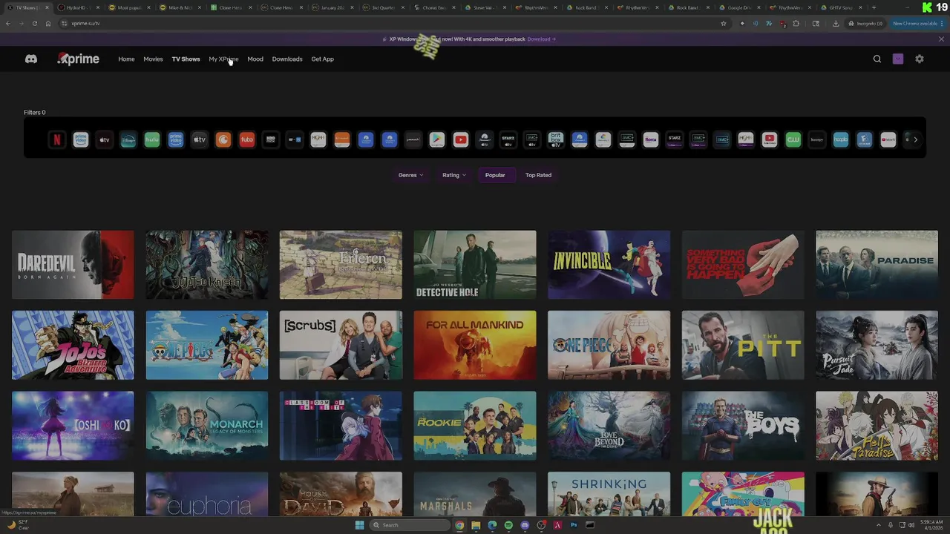Click New Chrome available button

pyautogui.click(x=917, y=23)
